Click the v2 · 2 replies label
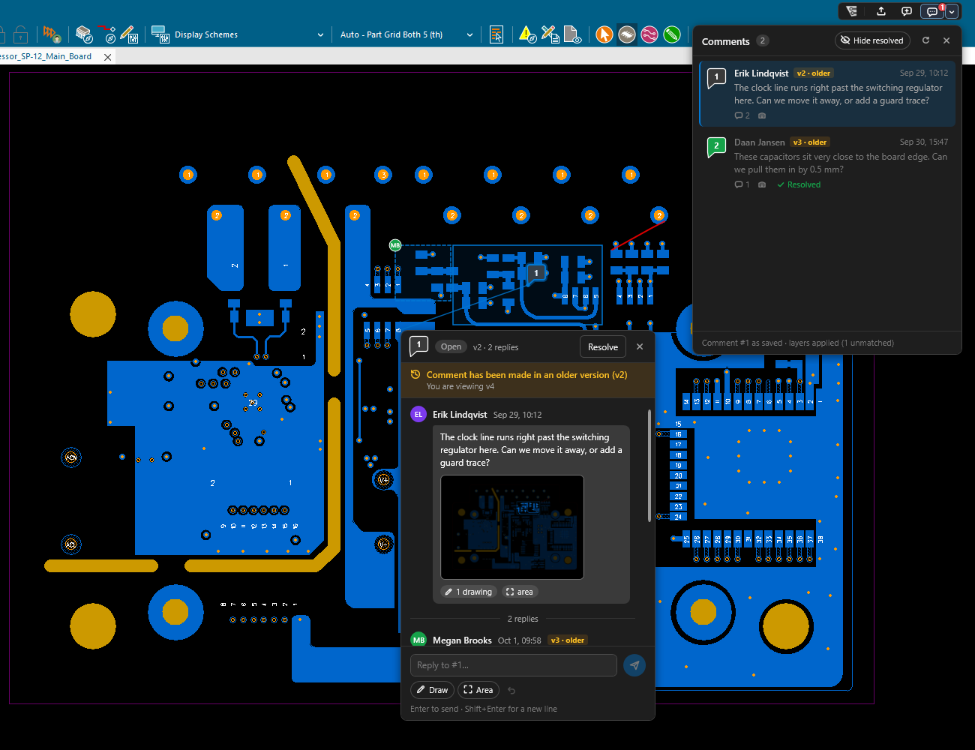The height and width of the screenshot is (750, 975). point(496,347)
